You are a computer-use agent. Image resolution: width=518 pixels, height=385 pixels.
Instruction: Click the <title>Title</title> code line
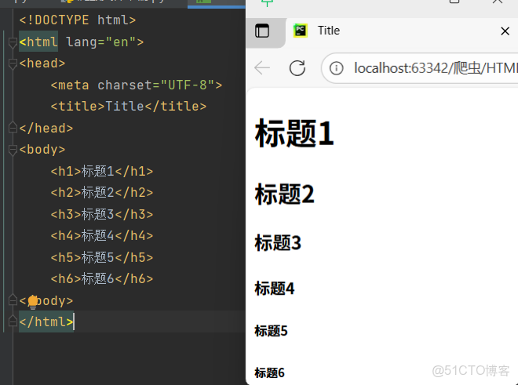[x=128, y=107]
